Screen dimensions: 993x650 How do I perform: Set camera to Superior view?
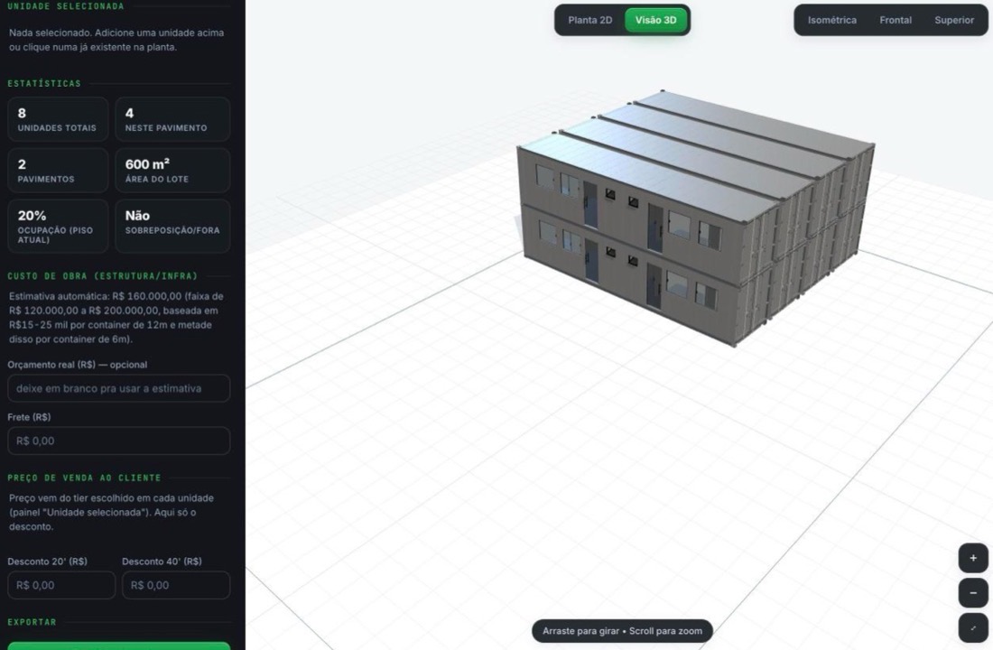tap(954, 20)
